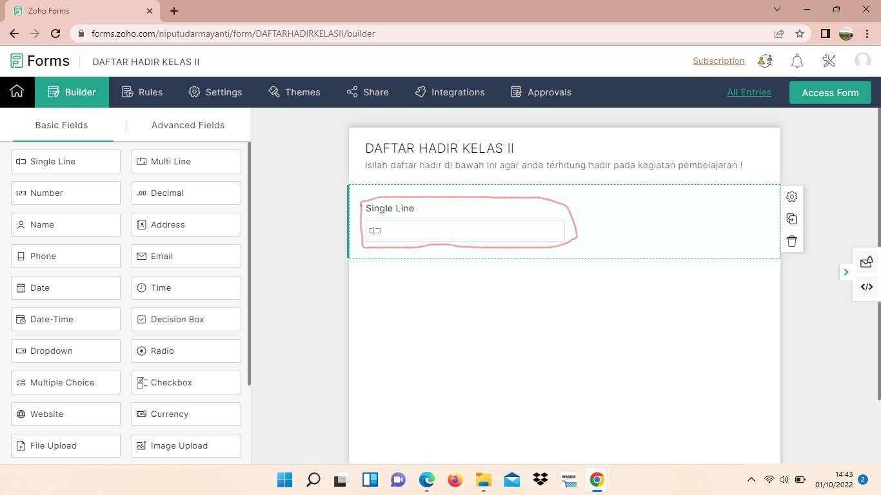Image resolution: width=881 pixels, height=495 pixels.
Task: Open tab search dropdown in Chrome
Action: (777, 10)
